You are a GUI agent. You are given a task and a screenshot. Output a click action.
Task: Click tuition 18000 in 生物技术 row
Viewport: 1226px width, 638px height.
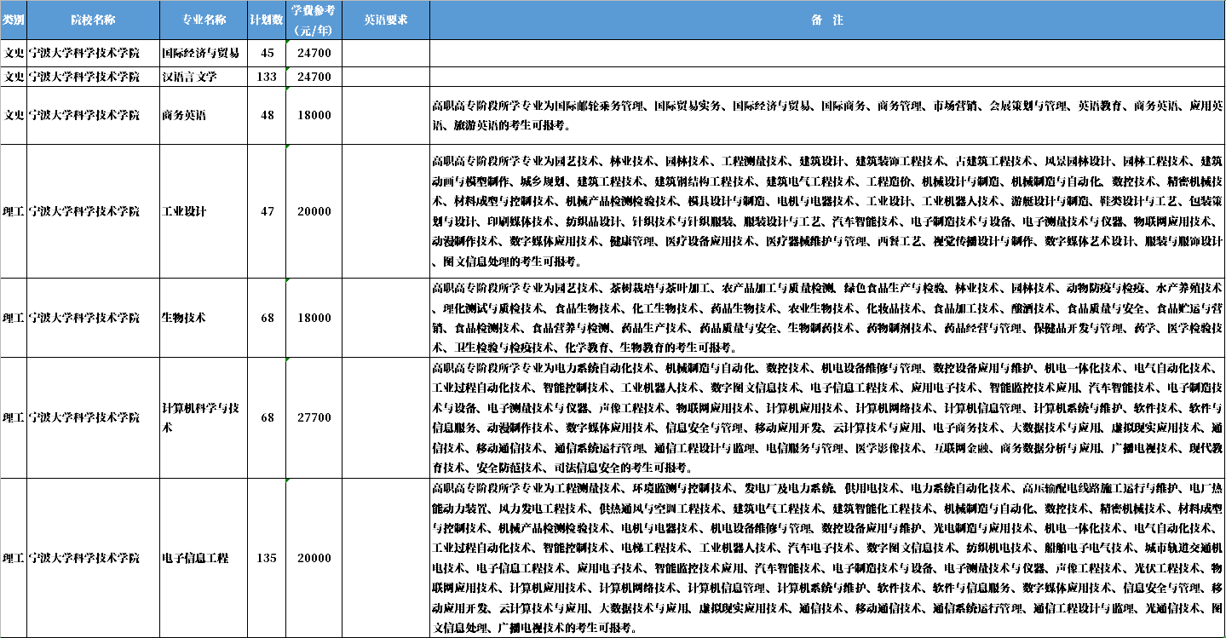pyautogui.click(x=314, y=318)
